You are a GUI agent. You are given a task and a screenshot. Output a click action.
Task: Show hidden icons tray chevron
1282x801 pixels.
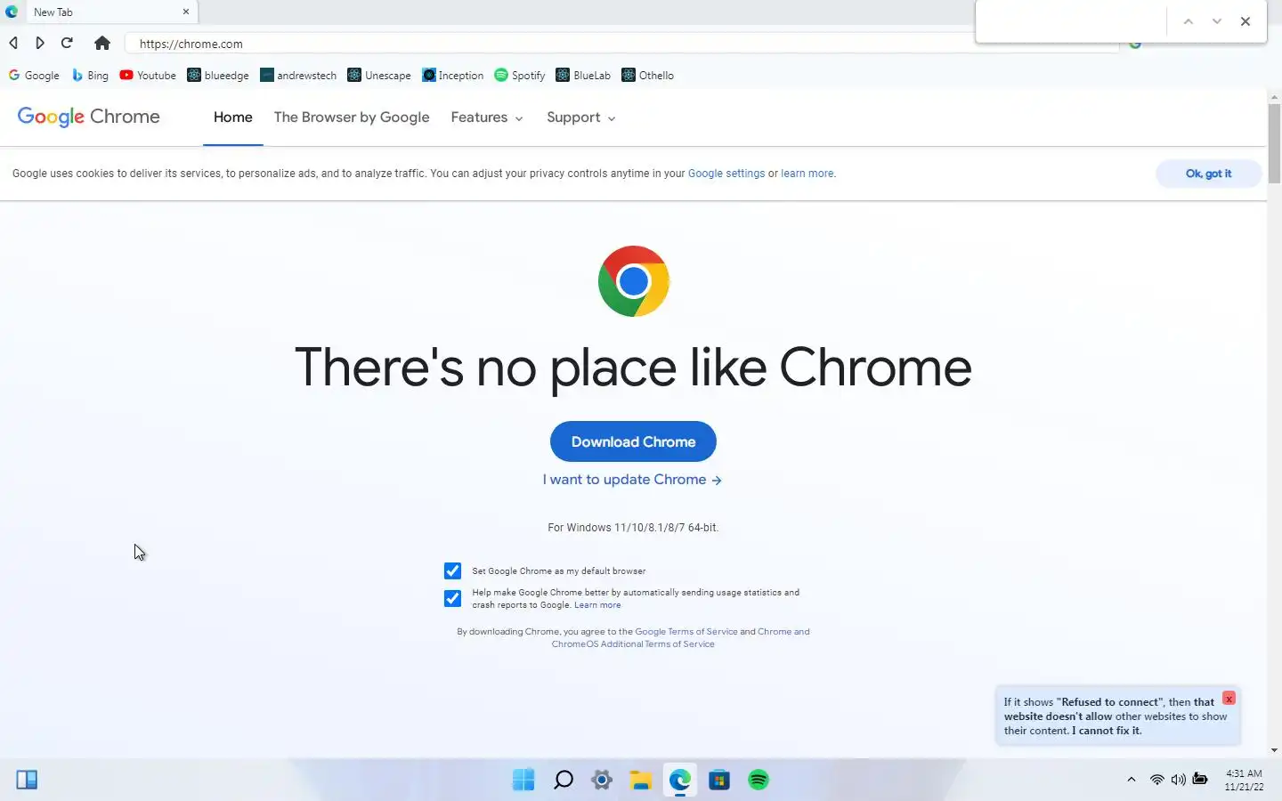pos(1132,780)
